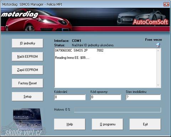Click log line 'Reading Immo EE: $09.....'
The image size is (171, 137).
72,58
